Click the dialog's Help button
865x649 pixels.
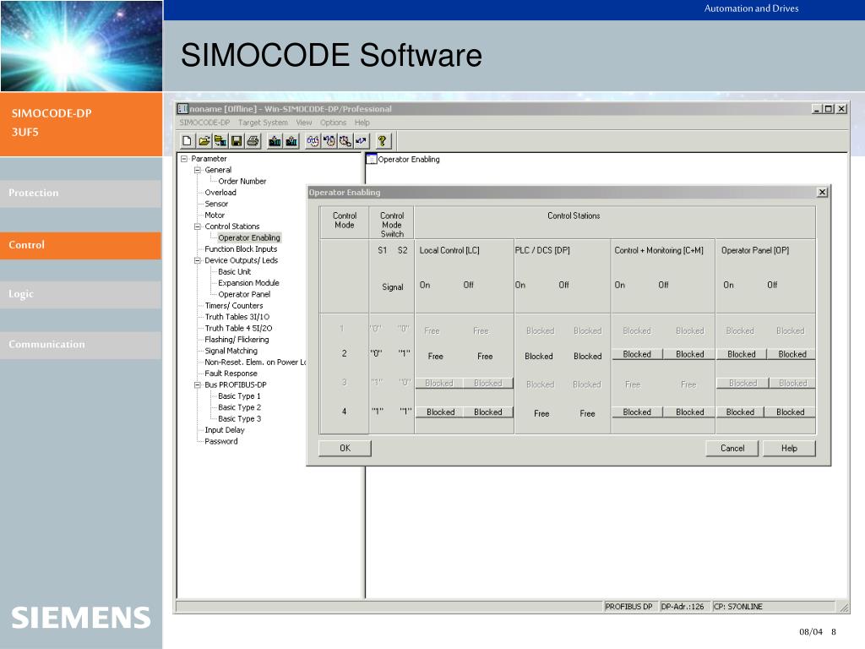coord(789,448)
